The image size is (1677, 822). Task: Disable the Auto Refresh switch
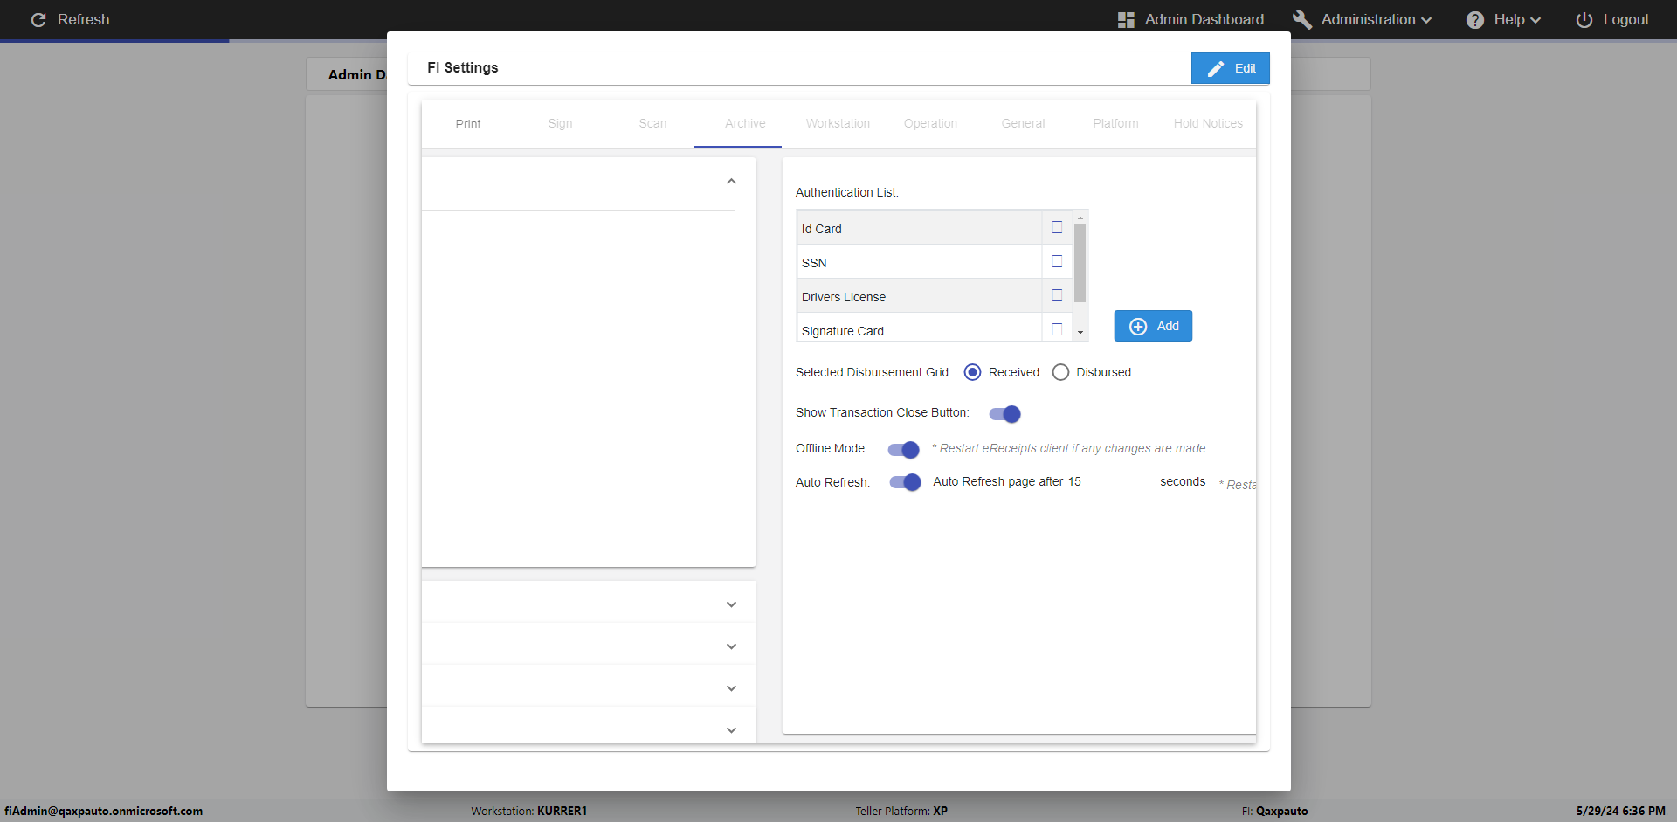(x=905, y=482)
